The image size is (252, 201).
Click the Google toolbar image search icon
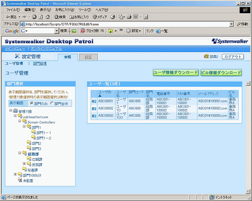74,31
